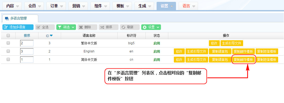Viewport: 284px width, 103px height.
Task: Click the 排序 shuffle sort icon
Action: coord(102,27)
